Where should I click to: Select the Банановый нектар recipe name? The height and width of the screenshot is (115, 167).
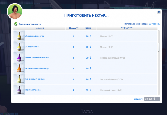tap(35, 79)
